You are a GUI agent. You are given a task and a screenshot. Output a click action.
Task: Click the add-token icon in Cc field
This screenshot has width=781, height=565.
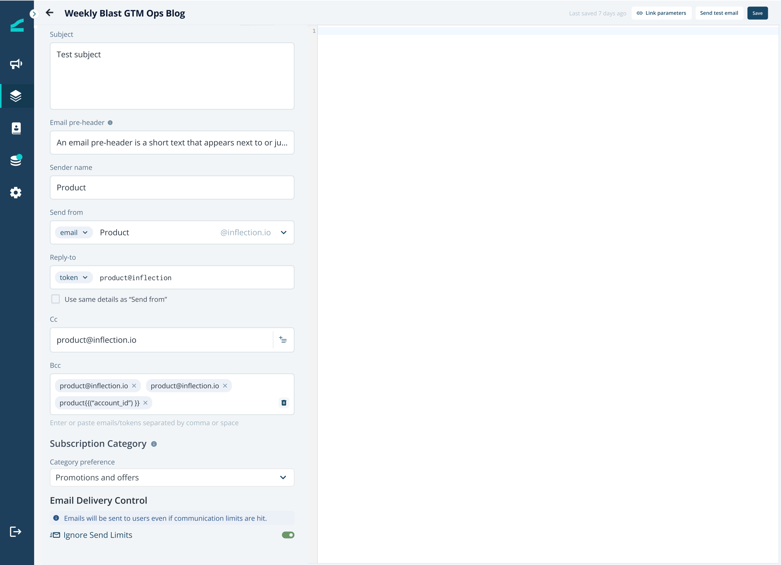click(x=283, y=340)
